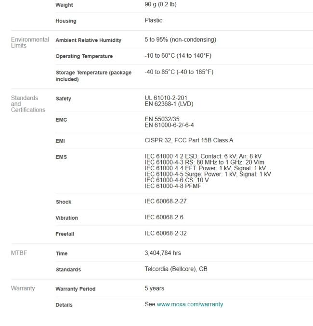Click the Ambient Relative Humidity label

point(88,40)
